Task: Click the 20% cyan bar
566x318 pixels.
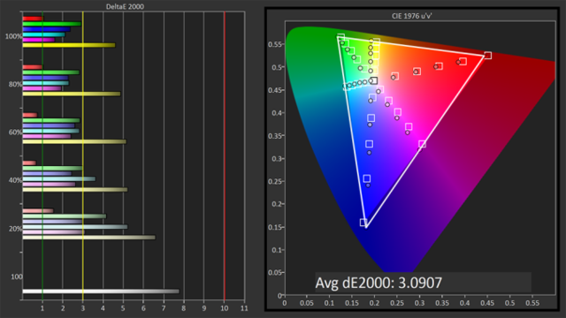Action: click(x=75, y=227)
